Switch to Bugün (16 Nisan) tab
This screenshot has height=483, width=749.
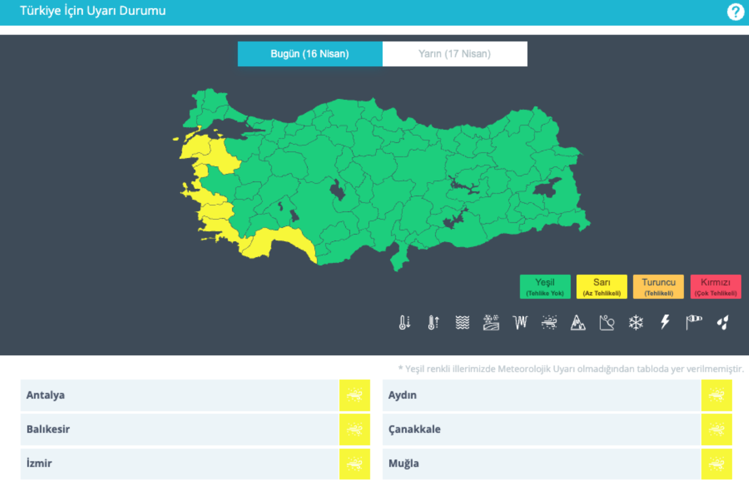point(310,54)
